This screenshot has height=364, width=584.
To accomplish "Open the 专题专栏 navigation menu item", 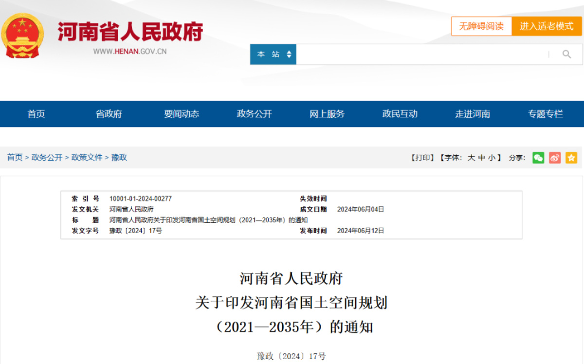I will (546, 114).
